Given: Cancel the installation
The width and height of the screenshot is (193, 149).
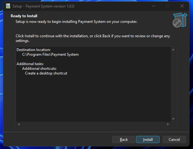Looking at the screenshot, I should coord(174,139).
